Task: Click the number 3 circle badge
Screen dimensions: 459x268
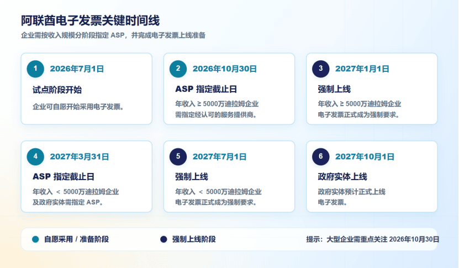Action: [320, 69]
